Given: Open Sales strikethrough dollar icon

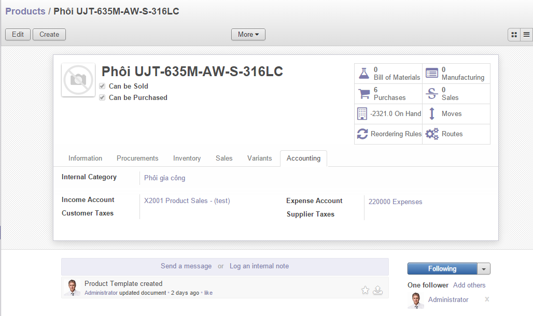Looking at the screenshot, I should [431, 94].
